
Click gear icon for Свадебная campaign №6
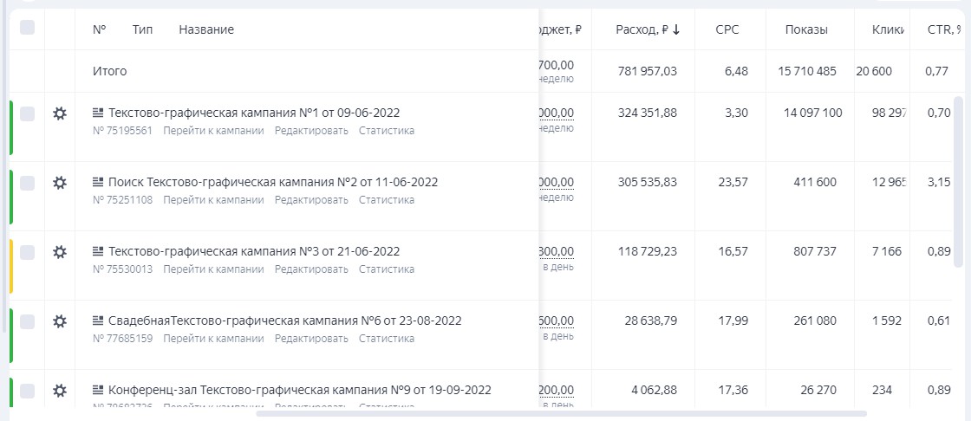(60, 321)
